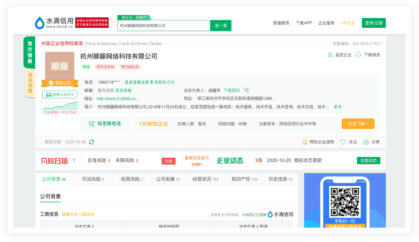The height and width of the screenshot is (242, 419).
Task: Click the share icon for 分享
Action: [366, 142]
